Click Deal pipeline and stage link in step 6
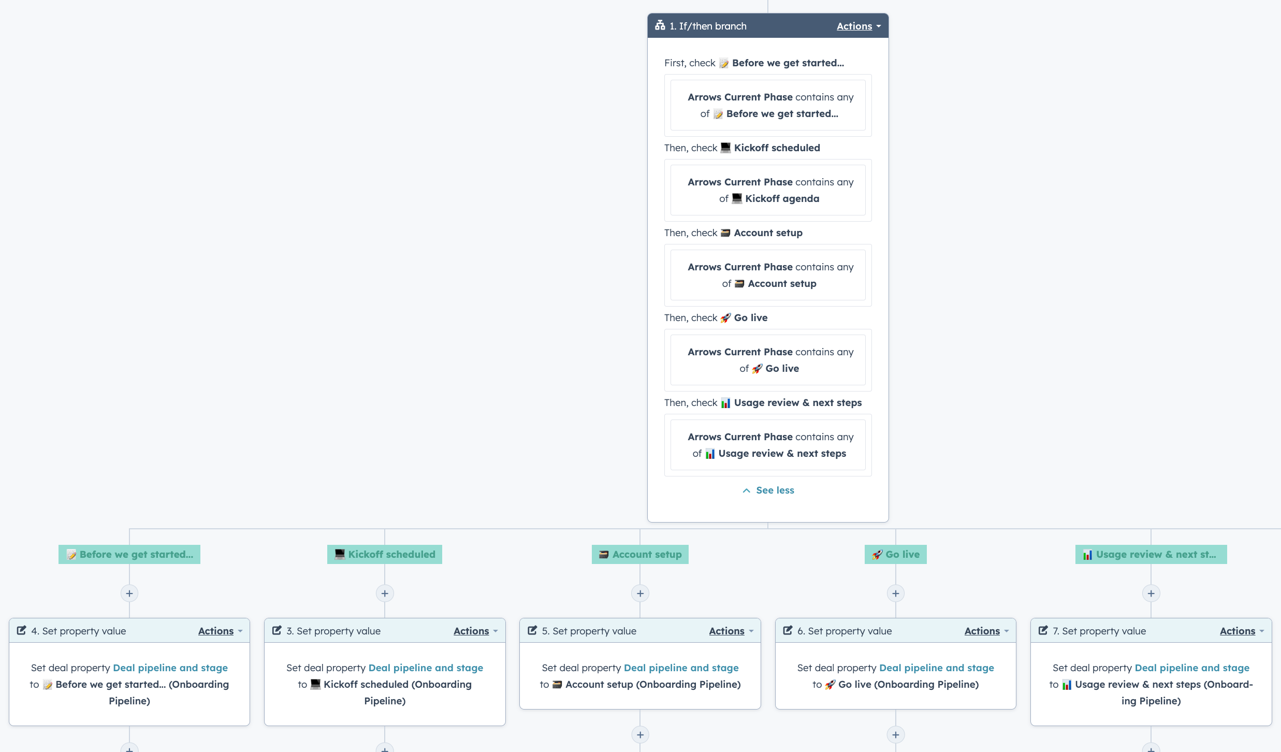The height and width of the screenshot is (752, 1281). 936,668
